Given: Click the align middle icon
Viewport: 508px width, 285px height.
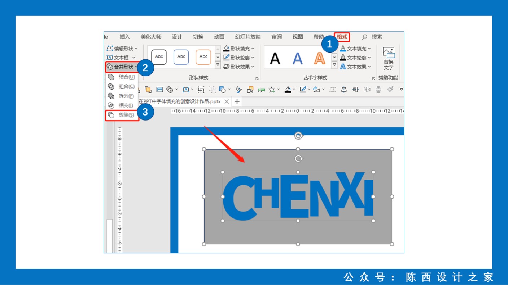Looking at the screenshot, I should (x=355, y=90).
